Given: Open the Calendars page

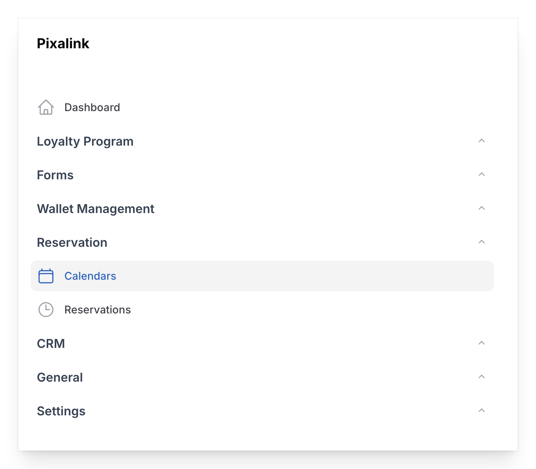Looking at the screenshot, I should click(x=90, y=276).
